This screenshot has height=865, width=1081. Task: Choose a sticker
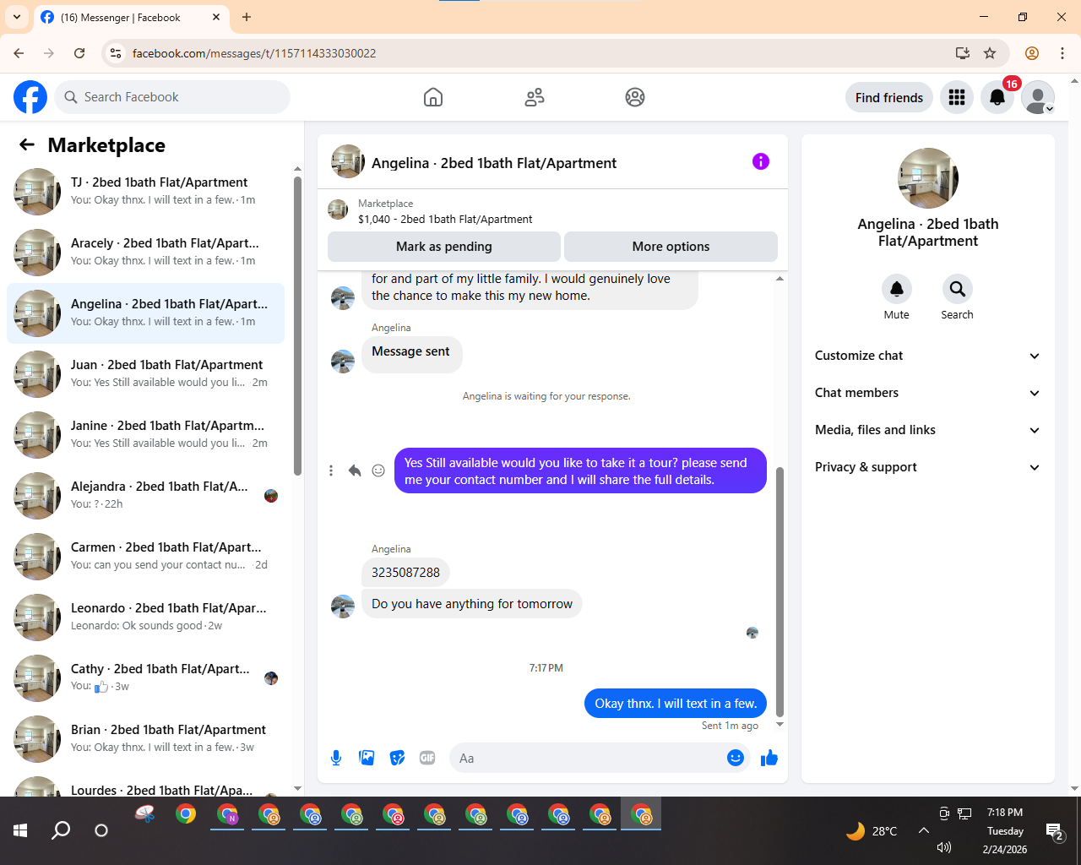[397, 758]
